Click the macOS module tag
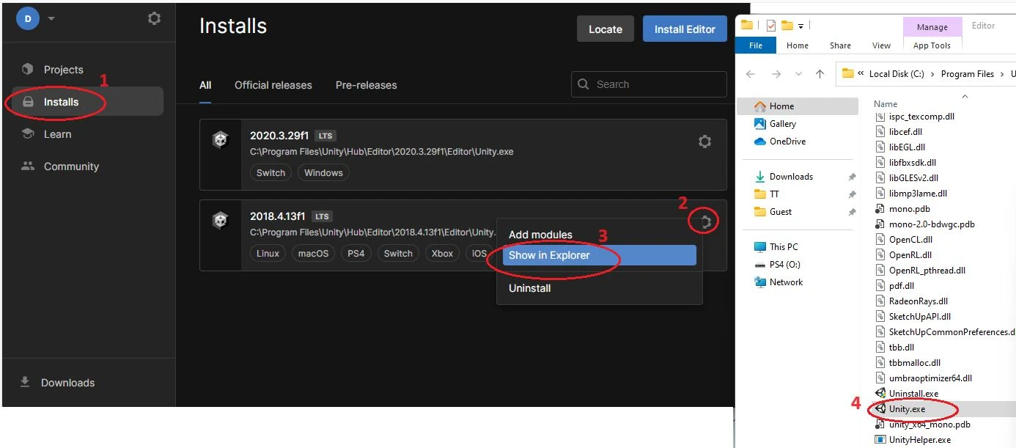Screen dimensions: 1016x448 [x=313, y=254]
